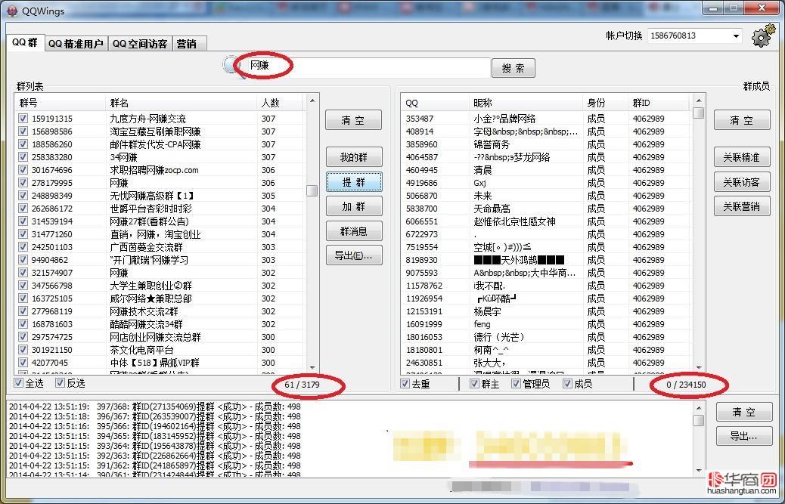Viewport: 785px width, 504px height.
Task: Click the 提群 button
Action: 353,182
